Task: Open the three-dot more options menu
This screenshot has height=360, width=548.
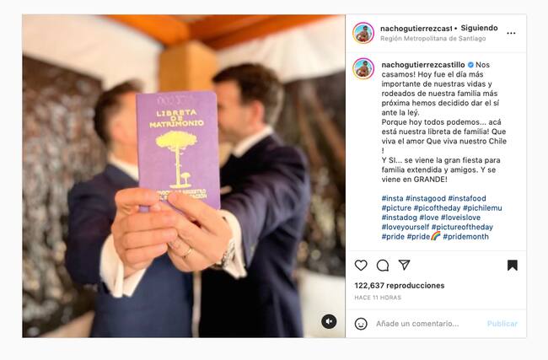Action: click(x=511, y=33)
